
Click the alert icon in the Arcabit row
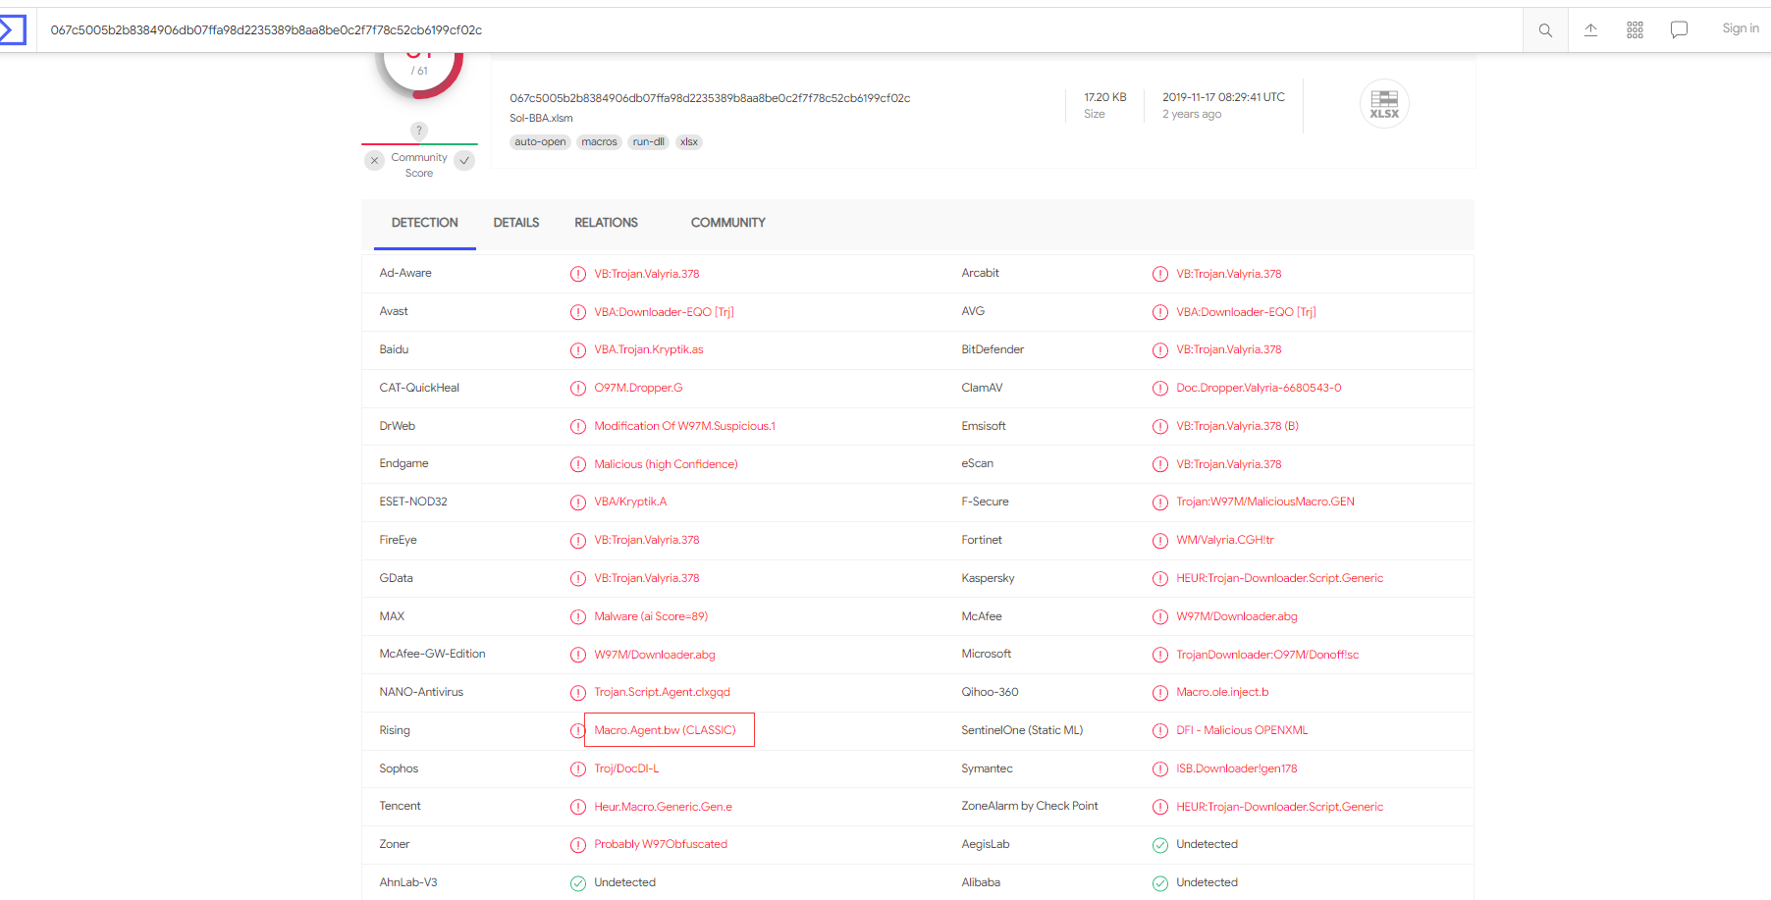[1160, 274]
